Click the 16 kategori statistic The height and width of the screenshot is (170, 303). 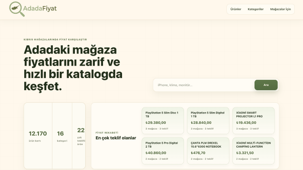click(x=62, y=136)
